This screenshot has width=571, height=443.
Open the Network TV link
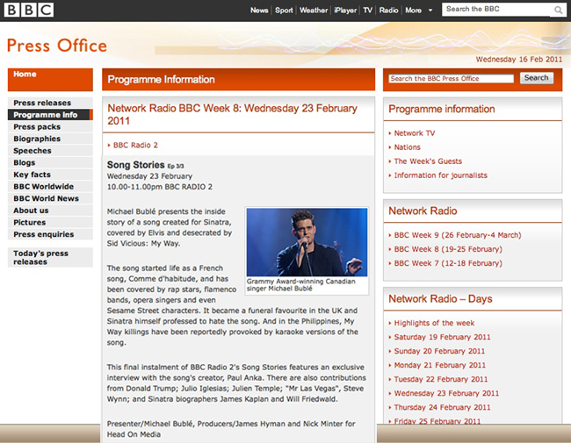pyautogui.click(x=415, y=133)
